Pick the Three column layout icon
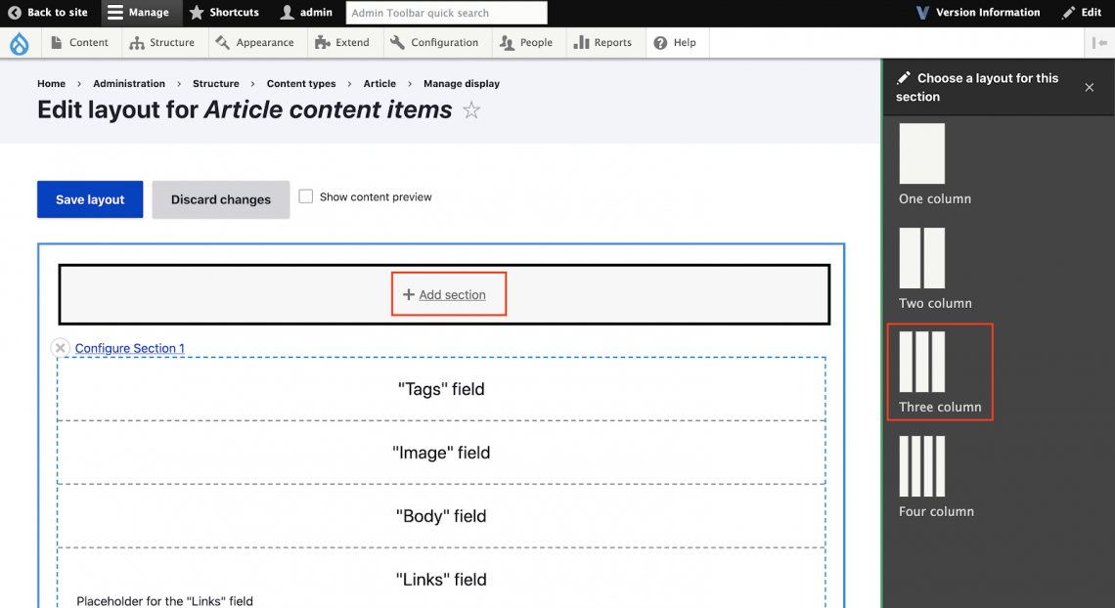The image size is (1115, 608). point(921,362)
